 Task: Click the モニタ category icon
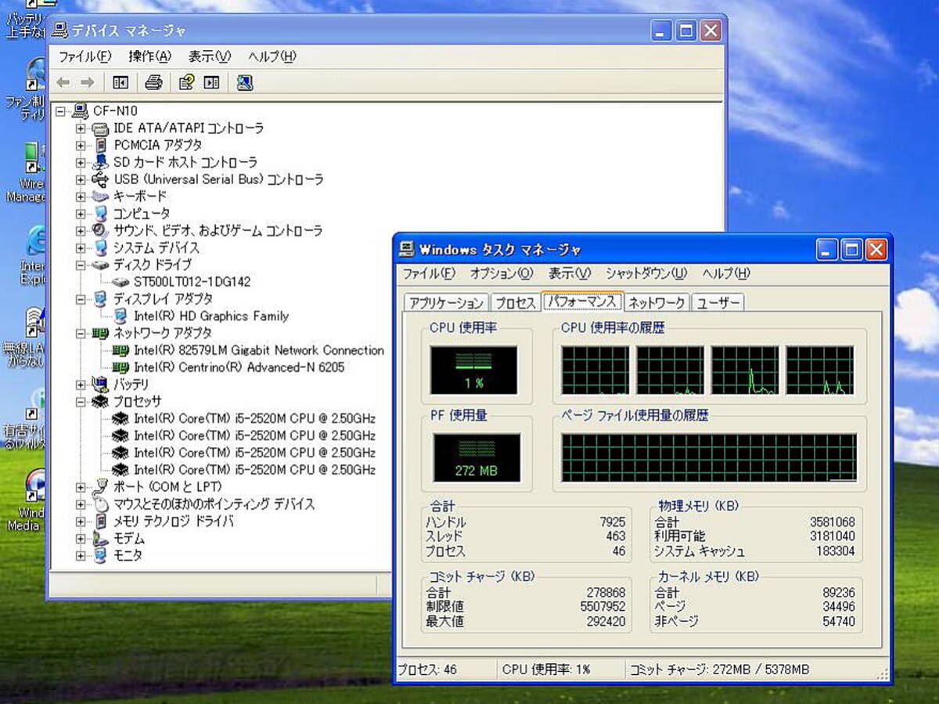point(100,555)
